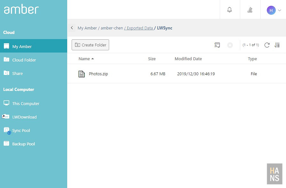The height and width of the screenshot is (188, 286).
Task: Click the cast to device icon
Action: pos(217,45)
